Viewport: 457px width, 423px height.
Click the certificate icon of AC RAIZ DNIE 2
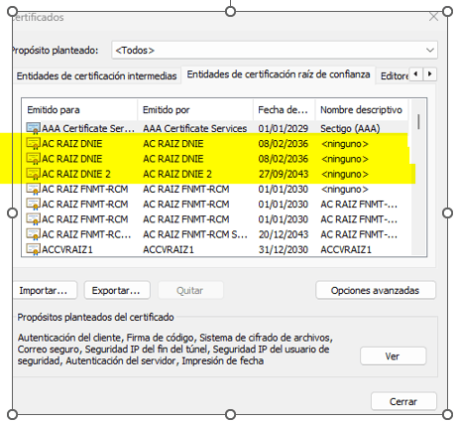33,174
